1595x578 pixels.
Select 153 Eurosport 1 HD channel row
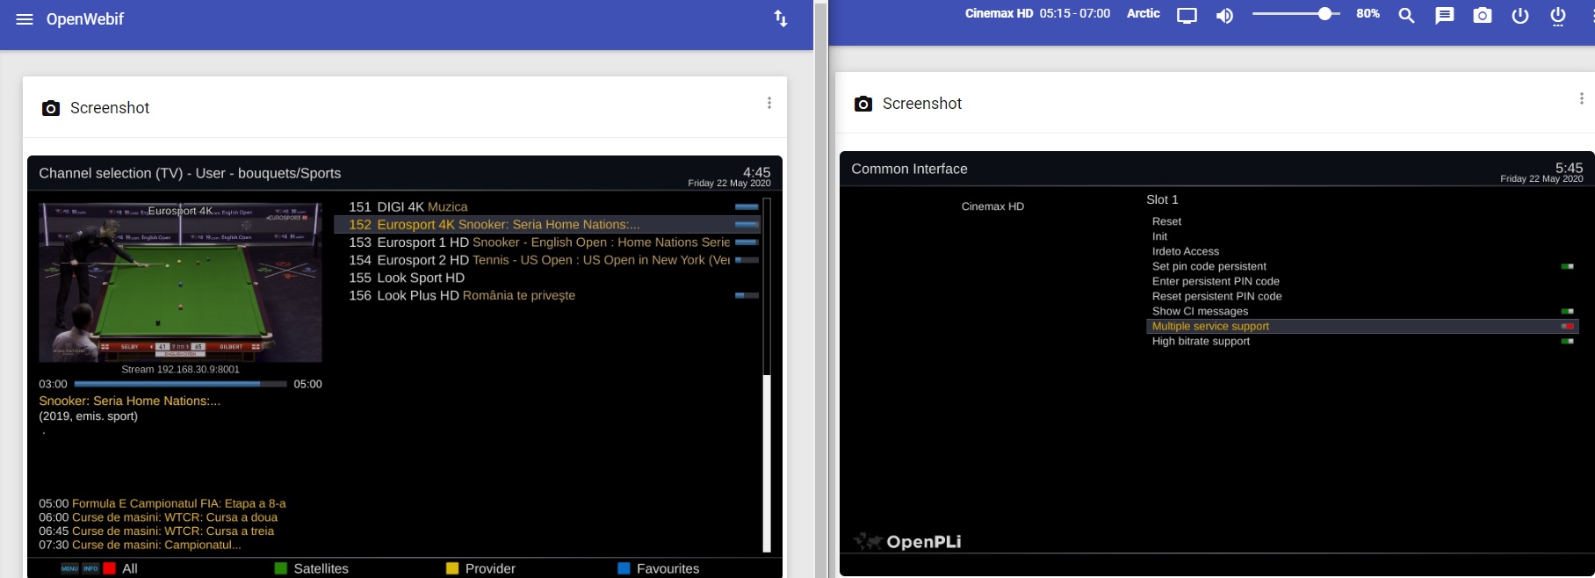546,242
